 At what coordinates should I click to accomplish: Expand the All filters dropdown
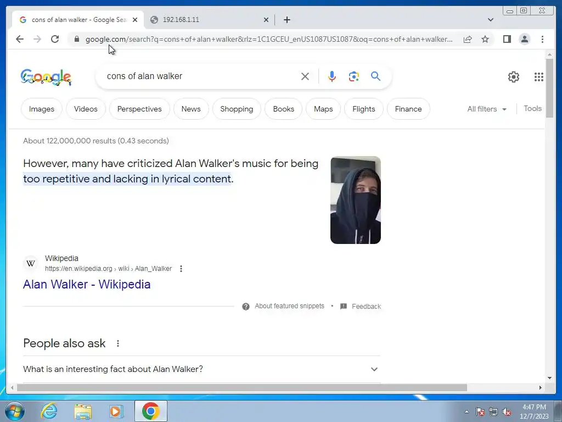[487, 109]
